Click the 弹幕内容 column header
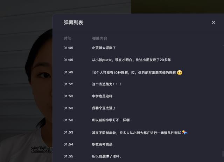 (x=99, y=38)
